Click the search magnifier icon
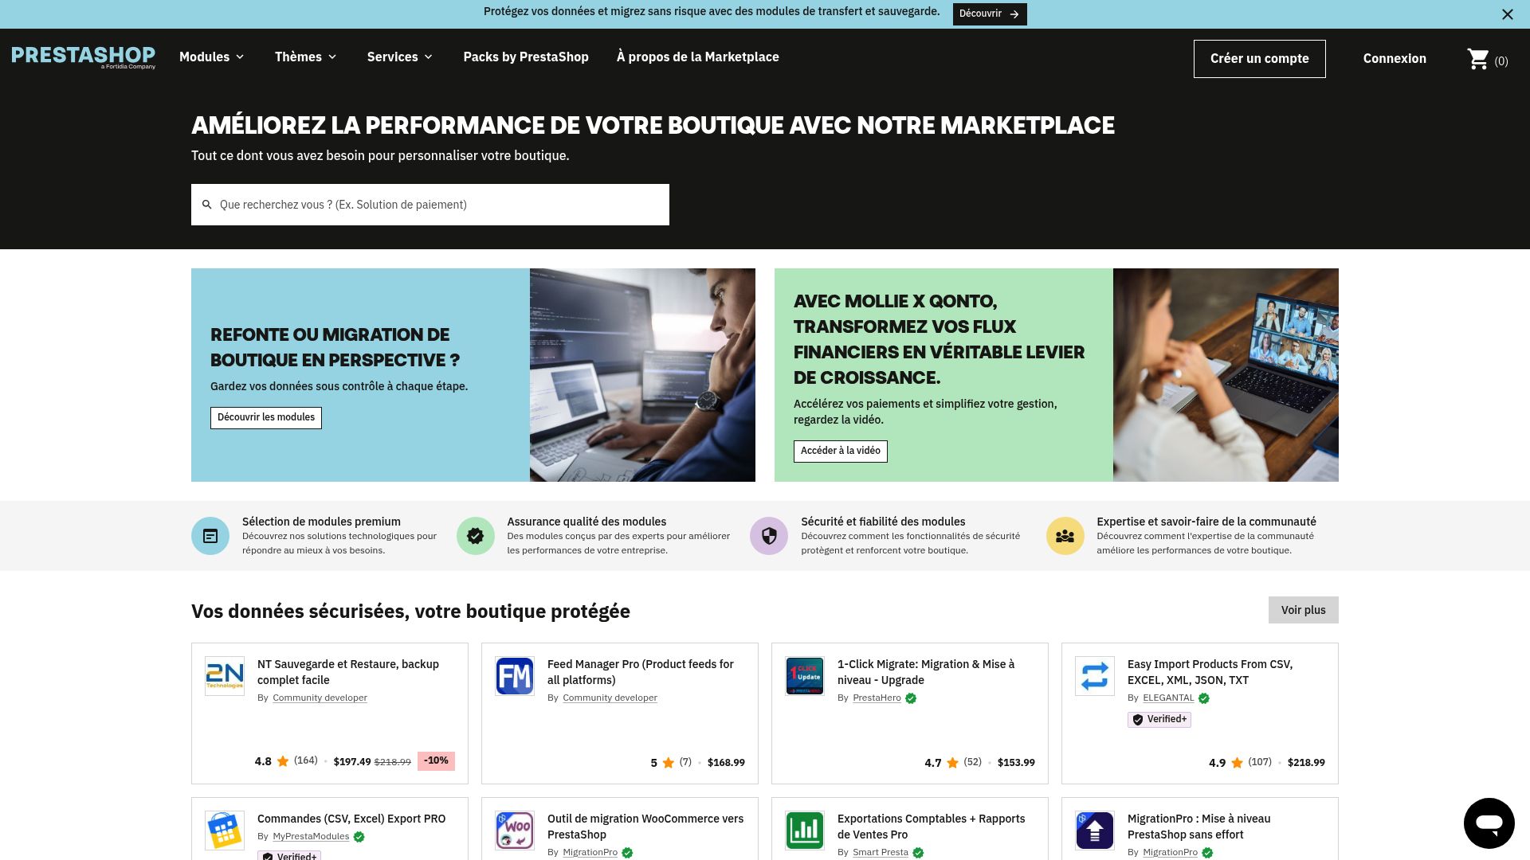Image resolution: width=1530 pixels, height=860 pixels. click(x=206, y=205)
